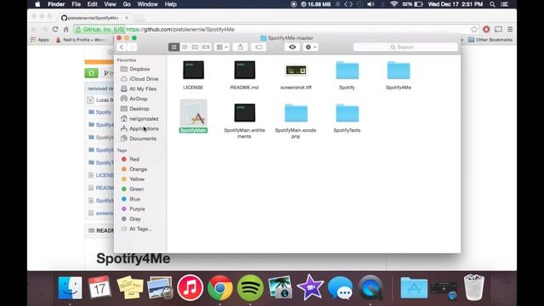
Task: Open Documents in the sidebar
Action: [x=143, y=139]
